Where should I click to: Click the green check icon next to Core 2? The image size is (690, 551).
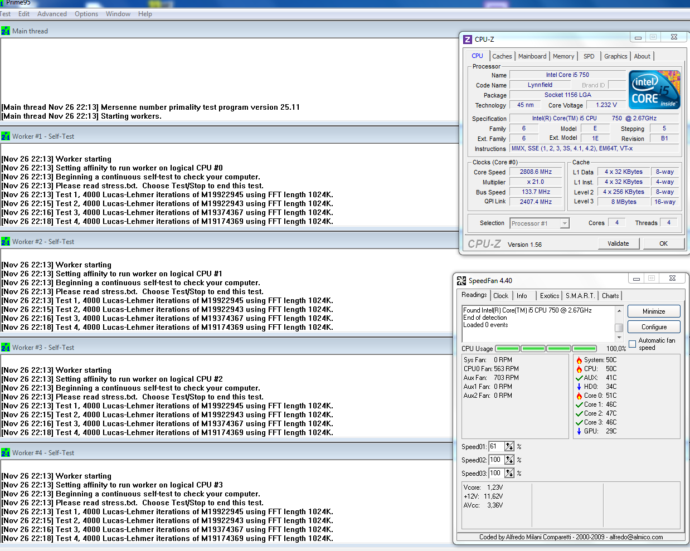579,413
